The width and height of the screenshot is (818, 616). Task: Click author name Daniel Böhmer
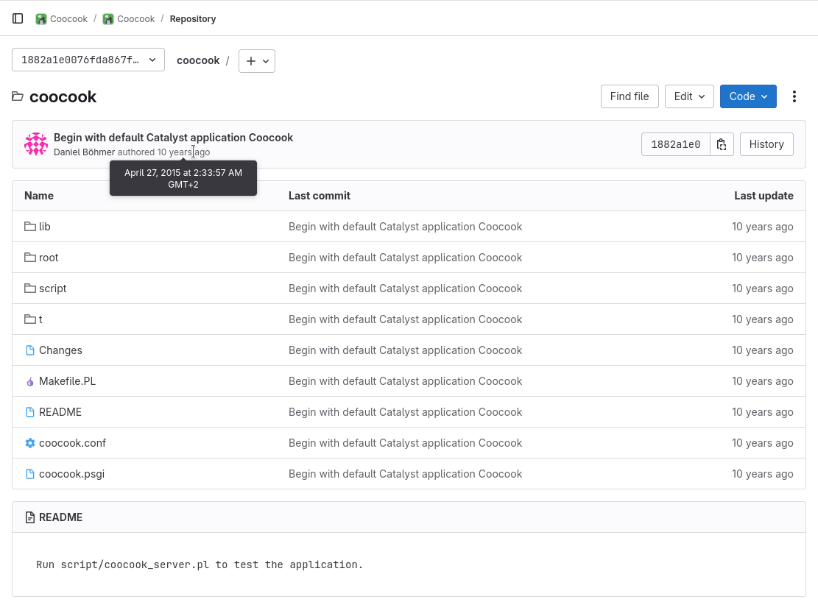[84, 152]
